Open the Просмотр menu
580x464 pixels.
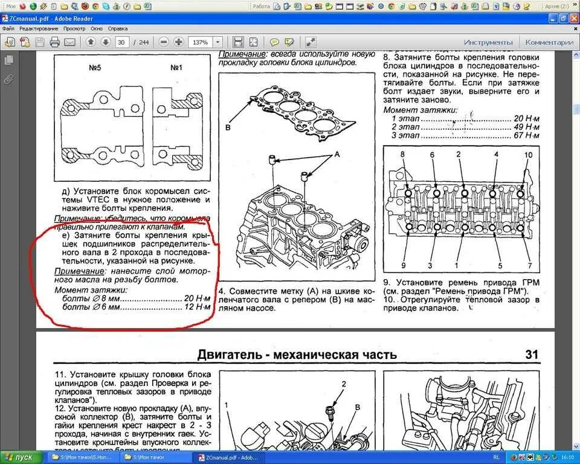[74, 28]
